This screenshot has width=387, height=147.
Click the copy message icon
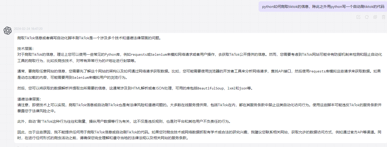[x=375, y=17]
